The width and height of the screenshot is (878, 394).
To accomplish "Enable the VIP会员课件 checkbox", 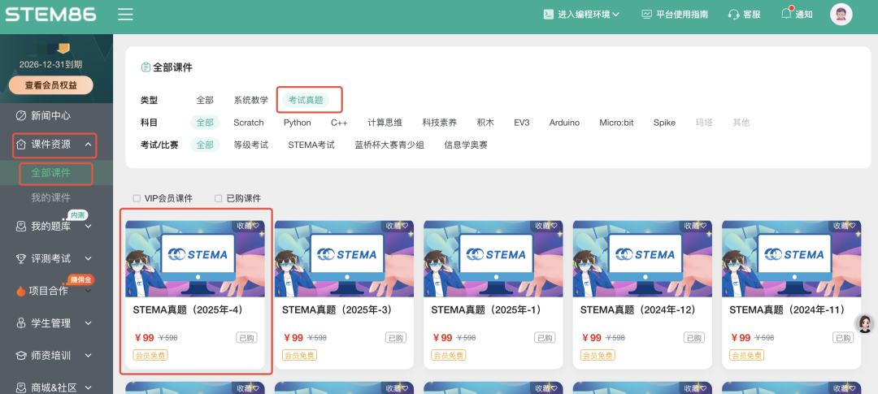I will (x=137, y=198).
